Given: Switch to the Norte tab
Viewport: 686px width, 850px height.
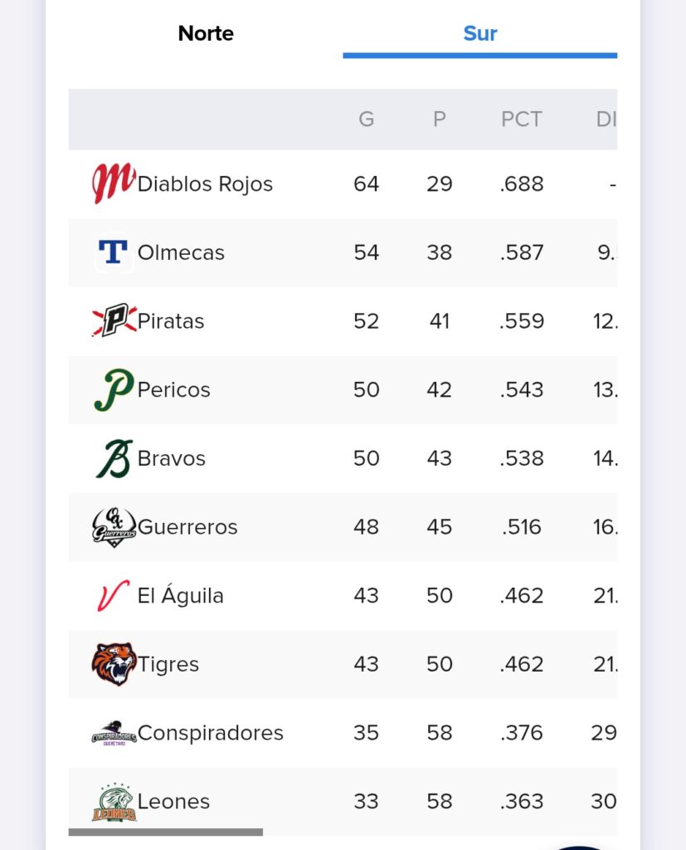Looking at the screenshot, I should (x=206, y=33).
